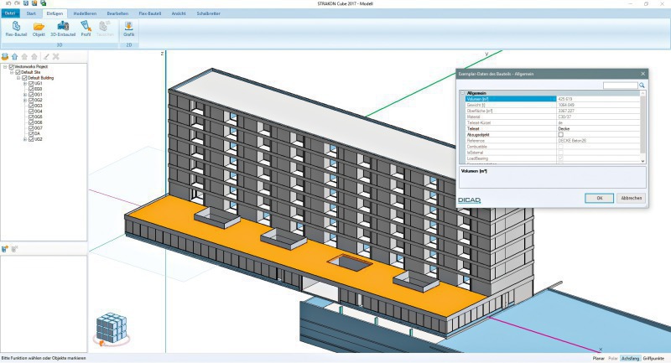
Task: Click the Flex-Bauteil ribbon icon
Action: tap(16, 27)
